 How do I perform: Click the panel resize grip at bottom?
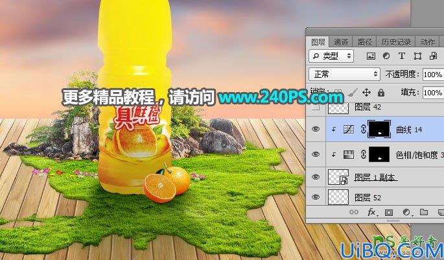click(x=393, y=220)
